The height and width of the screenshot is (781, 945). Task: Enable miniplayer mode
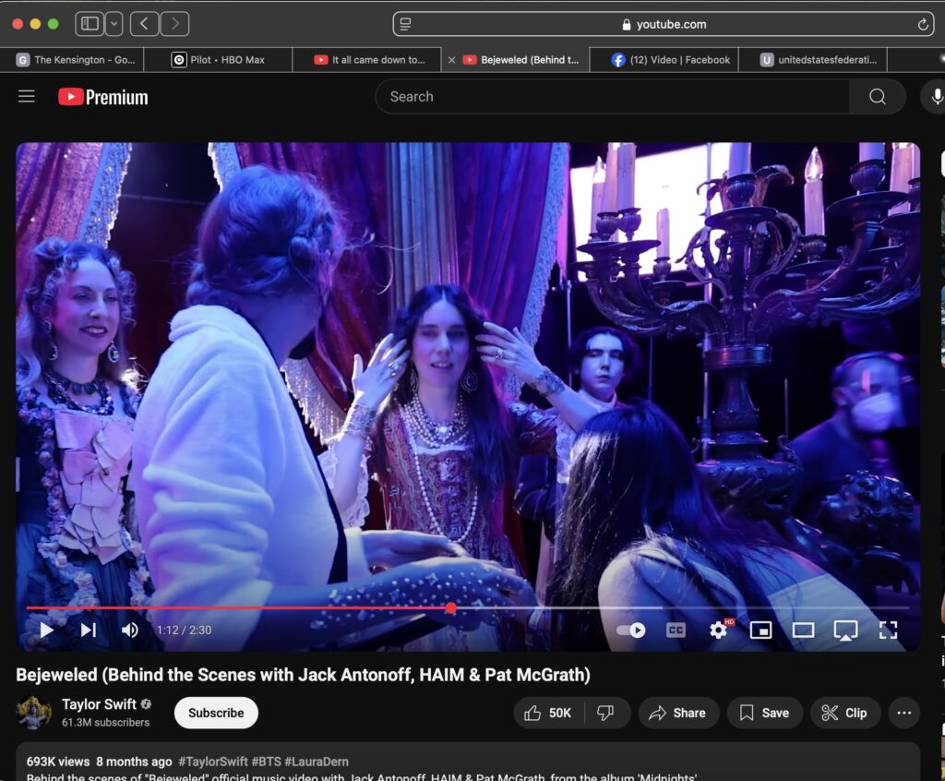[x=760, y=631]
